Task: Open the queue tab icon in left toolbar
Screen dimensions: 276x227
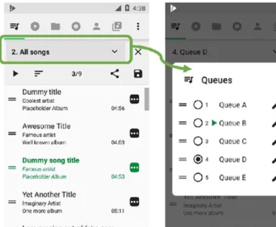Action: click(x=15, y=26)
